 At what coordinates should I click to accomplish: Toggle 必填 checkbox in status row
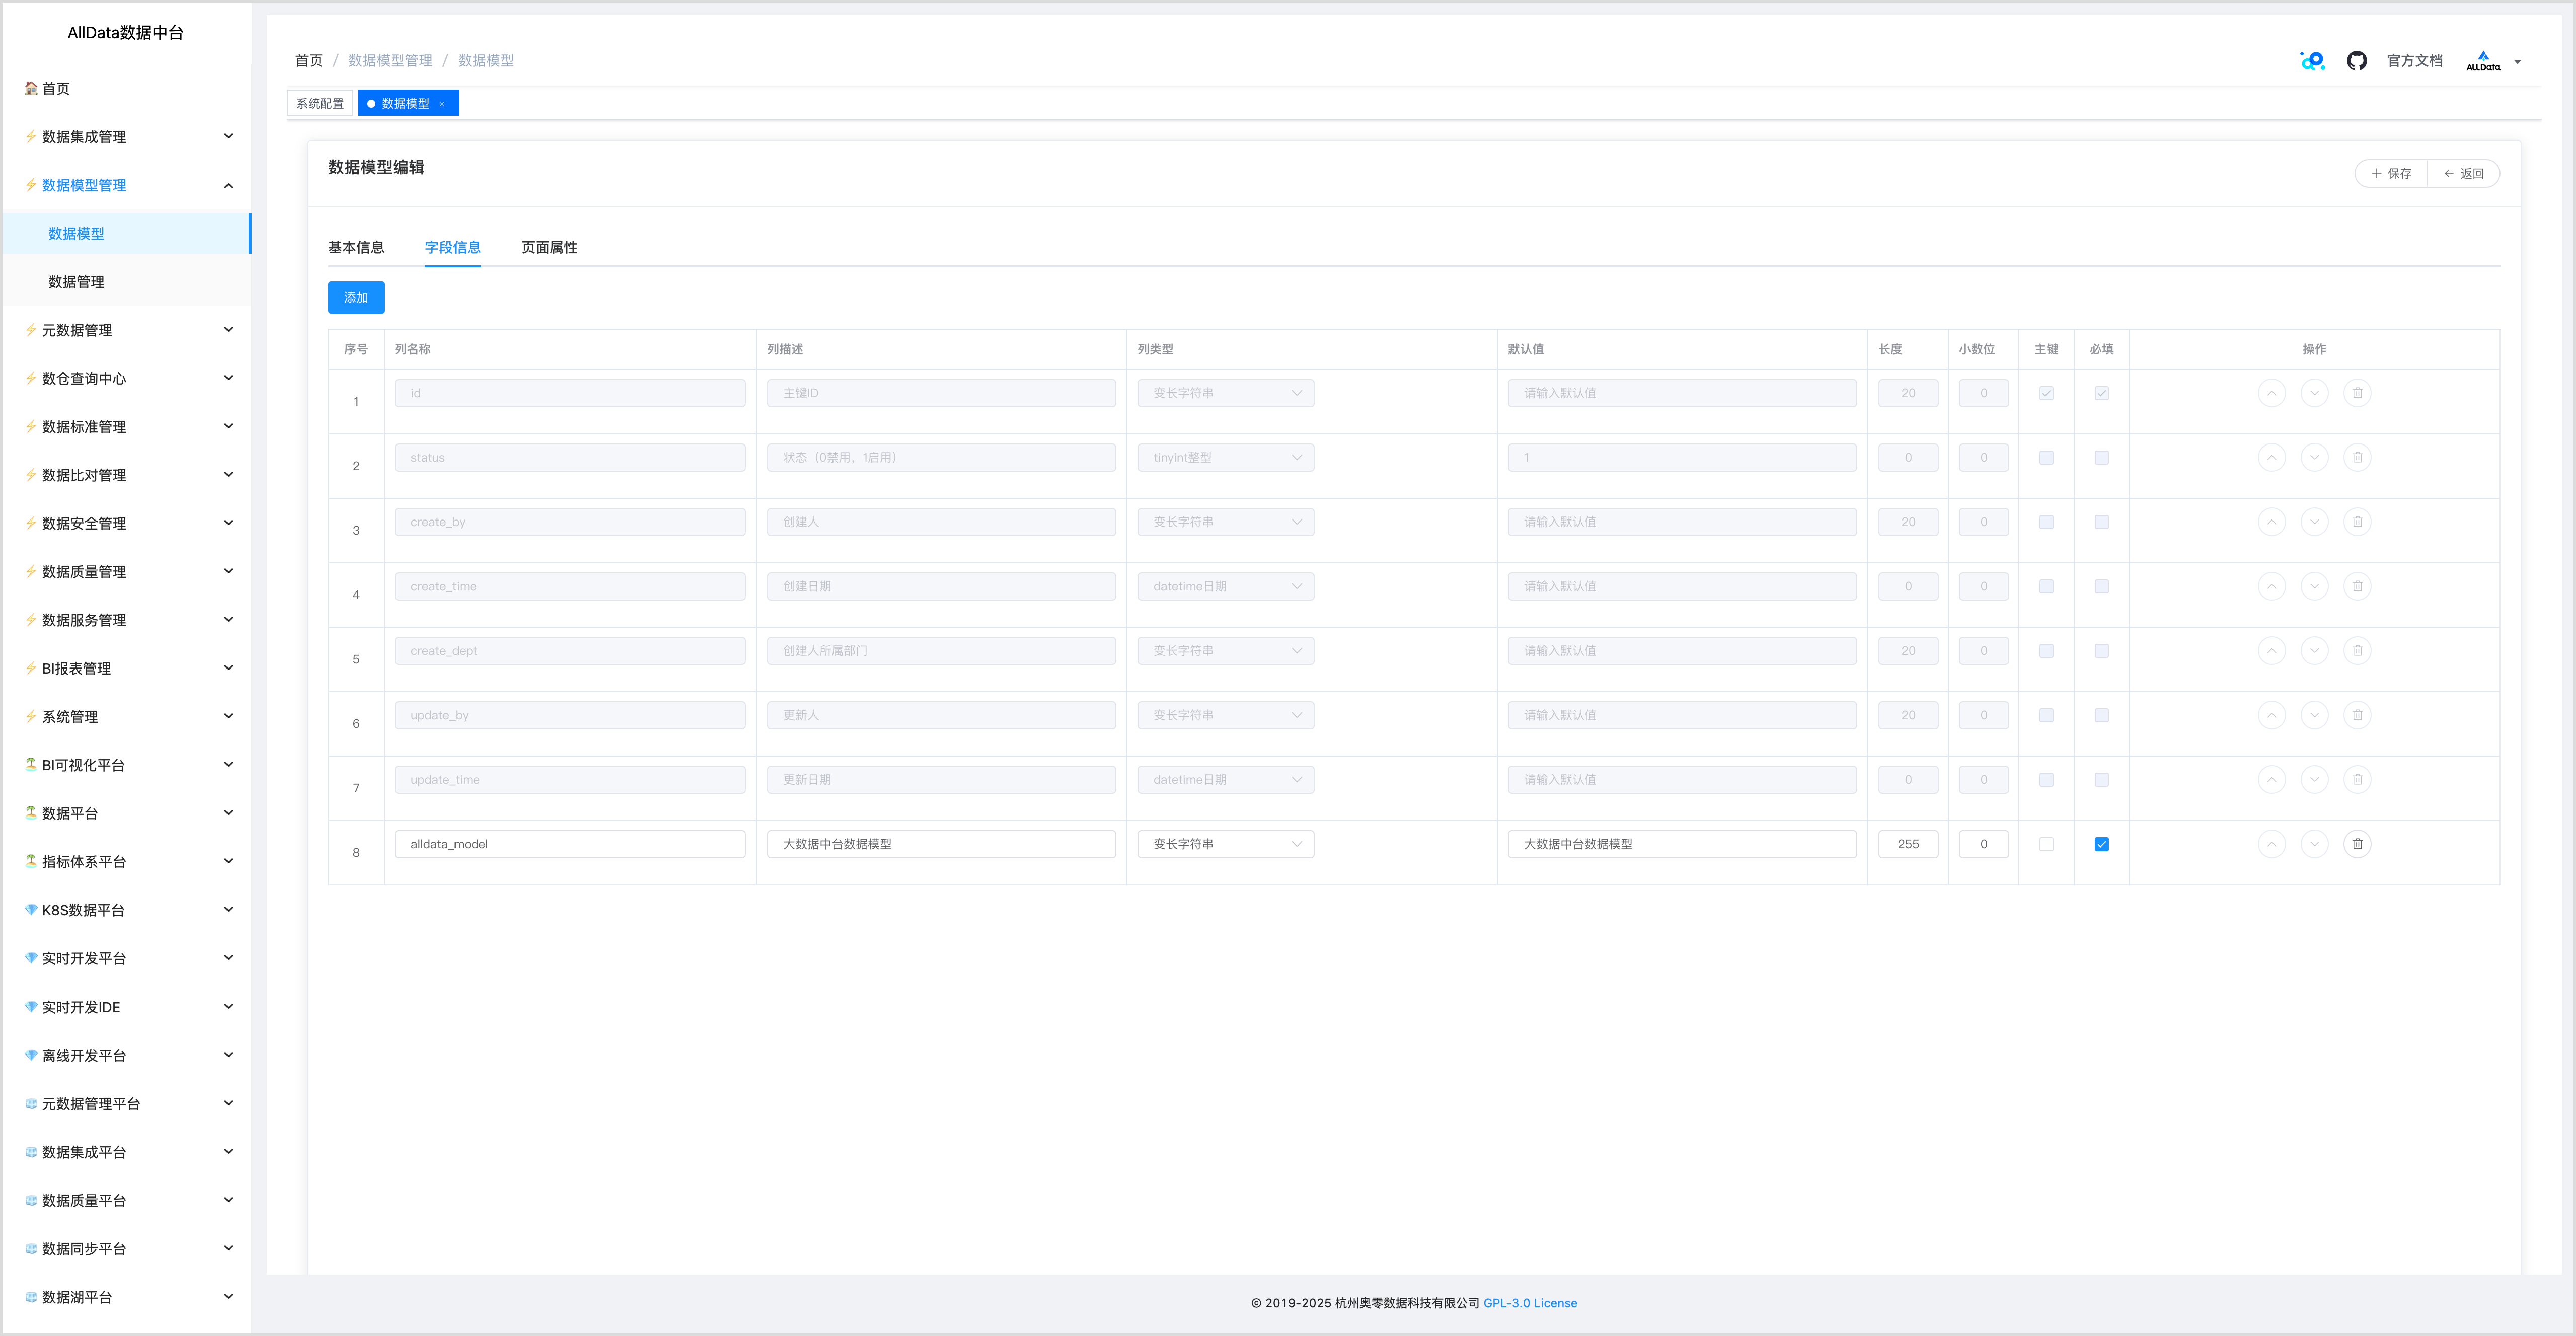[x=2101, y=458]
